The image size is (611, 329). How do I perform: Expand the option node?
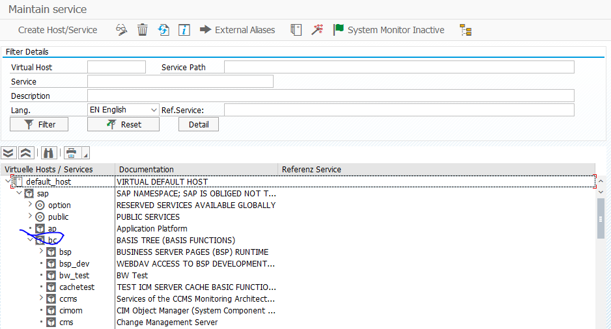click(30, 204)
